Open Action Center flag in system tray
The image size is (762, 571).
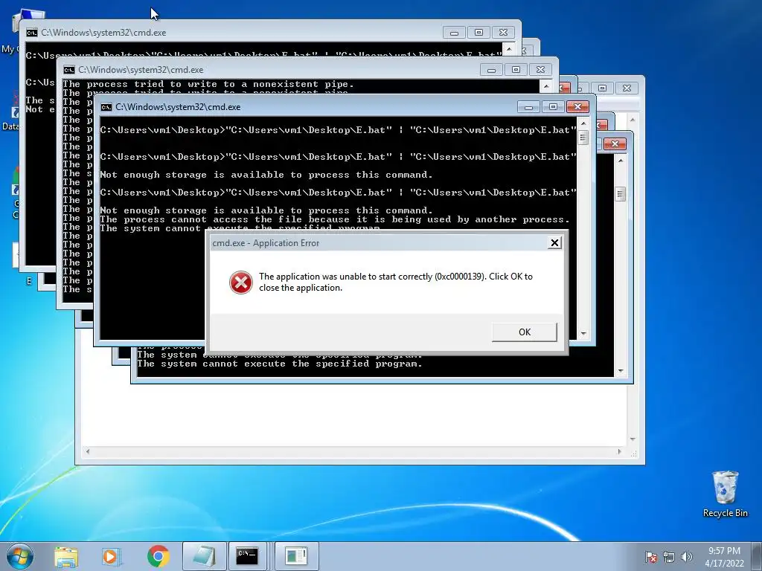pyautogui.click(x=650, y=557)
